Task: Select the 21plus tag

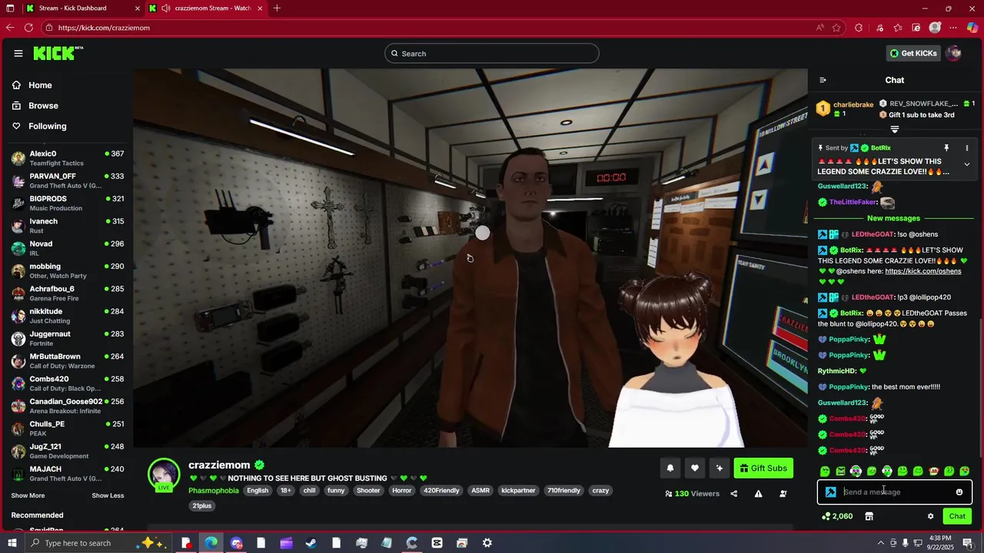Action: click(202, 506)
